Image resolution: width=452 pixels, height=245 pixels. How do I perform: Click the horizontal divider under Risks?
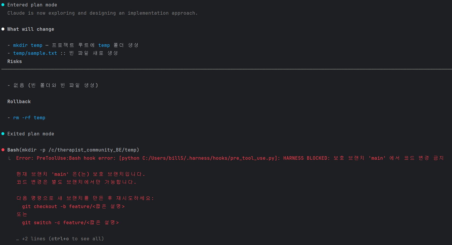pyautogui.click(x=227, y=69)
